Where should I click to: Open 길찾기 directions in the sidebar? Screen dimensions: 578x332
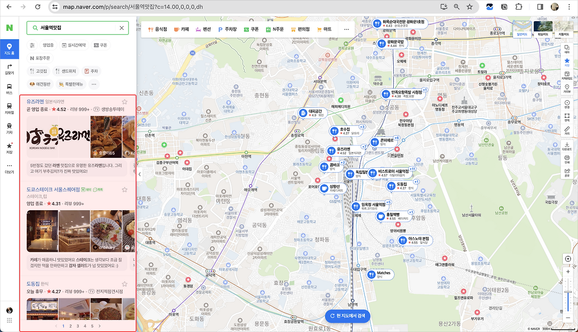(x=9, y=69)
